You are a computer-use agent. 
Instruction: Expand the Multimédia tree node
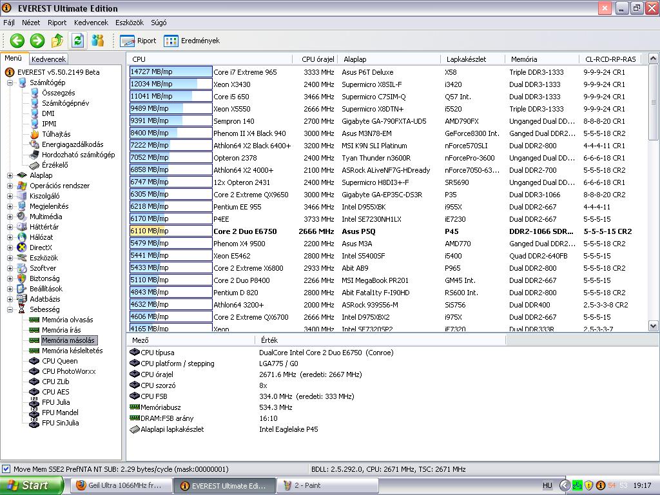click(10, 217)
